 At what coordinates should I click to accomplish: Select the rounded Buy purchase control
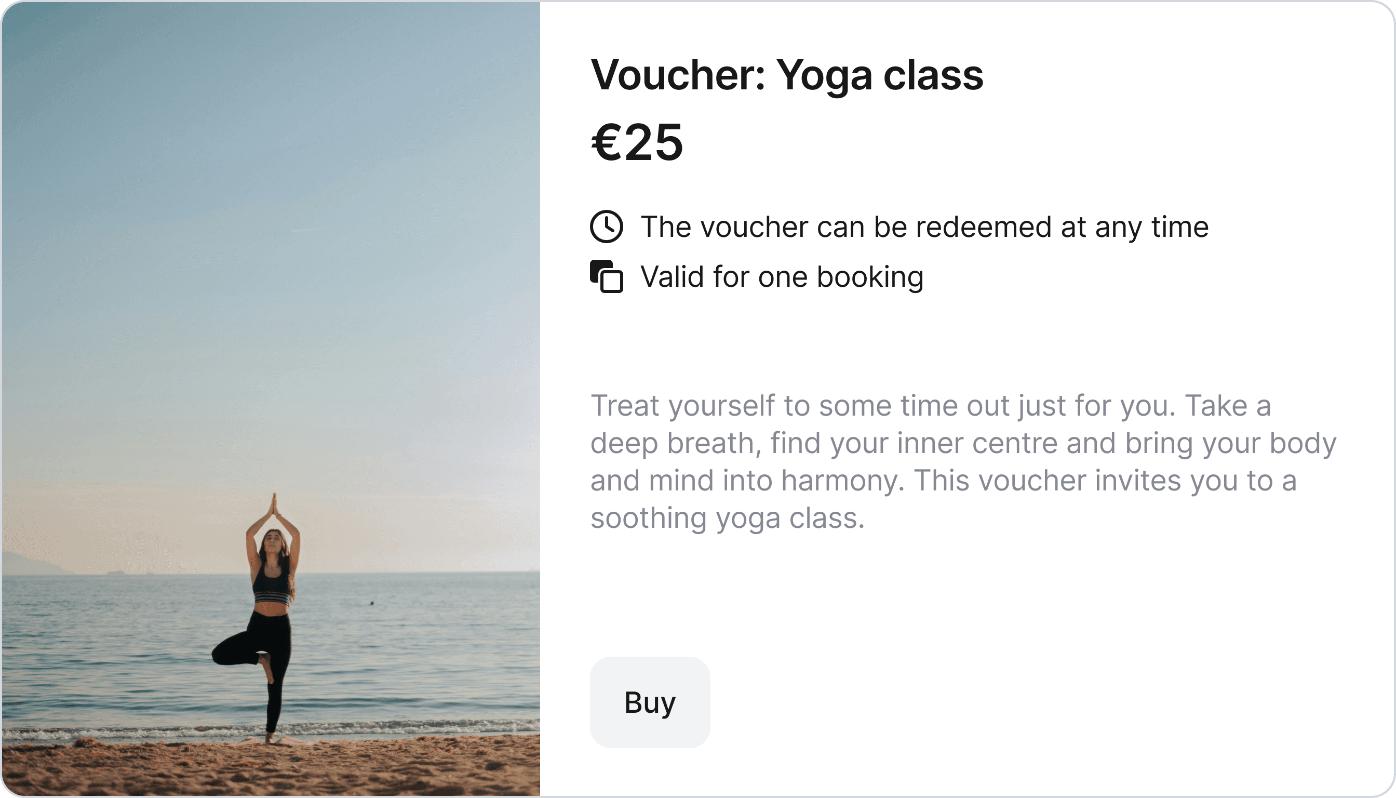[x=650, y=703]
